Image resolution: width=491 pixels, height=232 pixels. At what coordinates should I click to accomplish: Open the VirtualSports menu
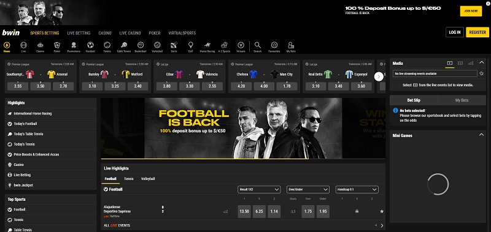pos(182,33)
